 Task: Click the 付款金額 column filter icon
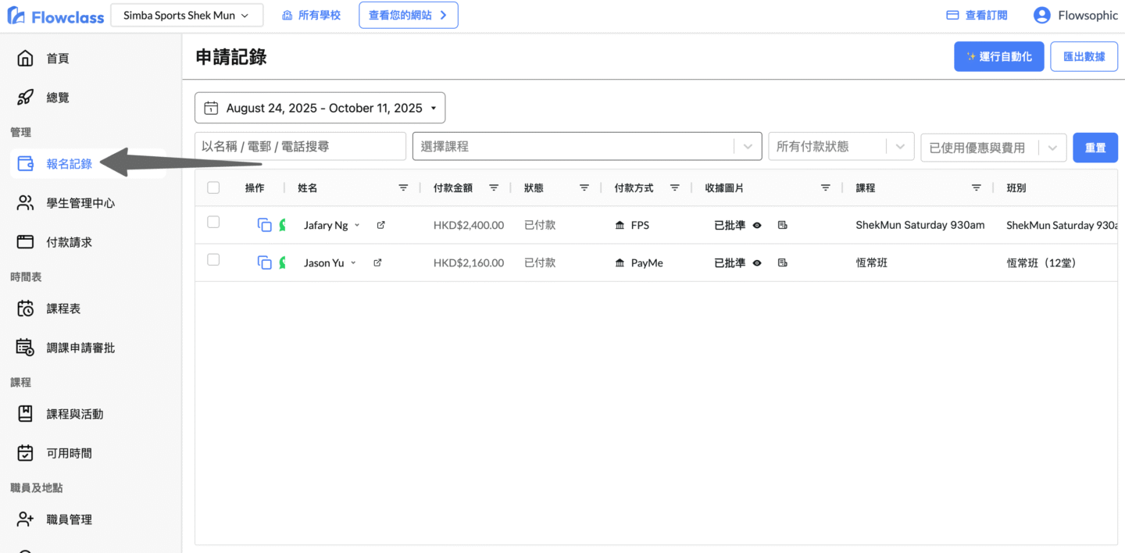coord(494,187)
